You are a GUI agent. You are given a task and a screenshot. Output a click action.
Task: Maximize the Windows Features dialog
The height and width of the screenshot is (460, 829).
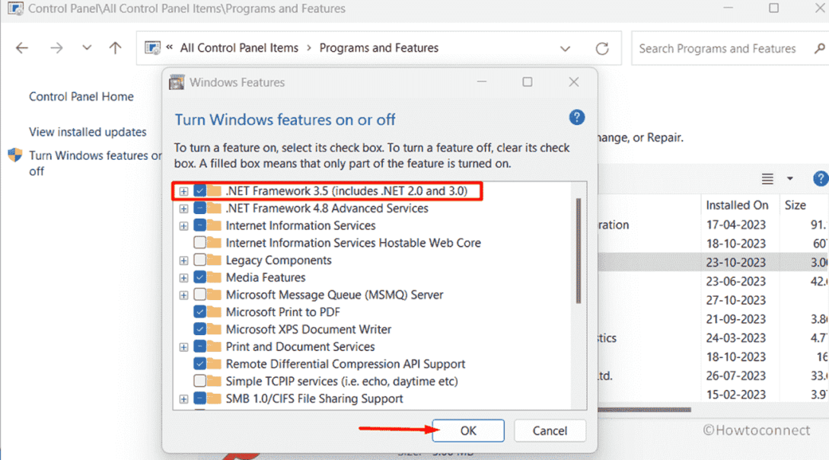tap(527, 82)
